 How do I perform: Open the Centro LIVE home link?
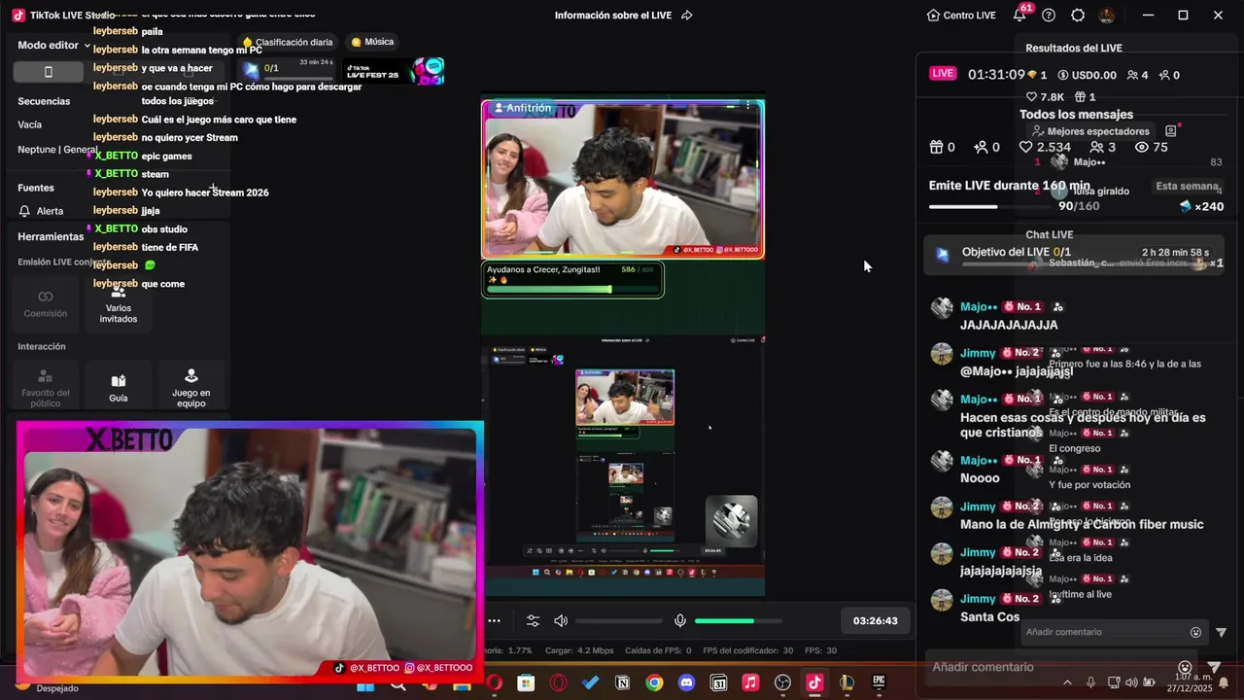click(x=960, y=16)
